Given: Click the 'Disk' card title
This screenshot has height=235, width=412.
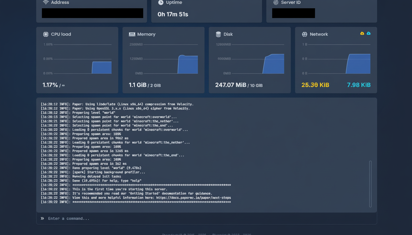Looking at the screenshot, I should (x=228, y=34).
